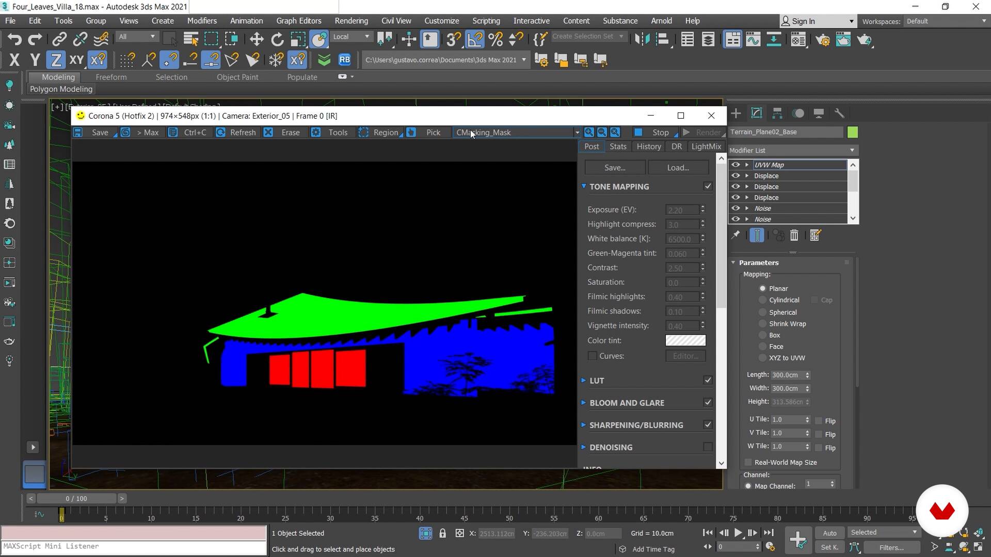Screen dimensions: 991x557
Task: Restrict to Y axis constraint
Action: (35, 60)
